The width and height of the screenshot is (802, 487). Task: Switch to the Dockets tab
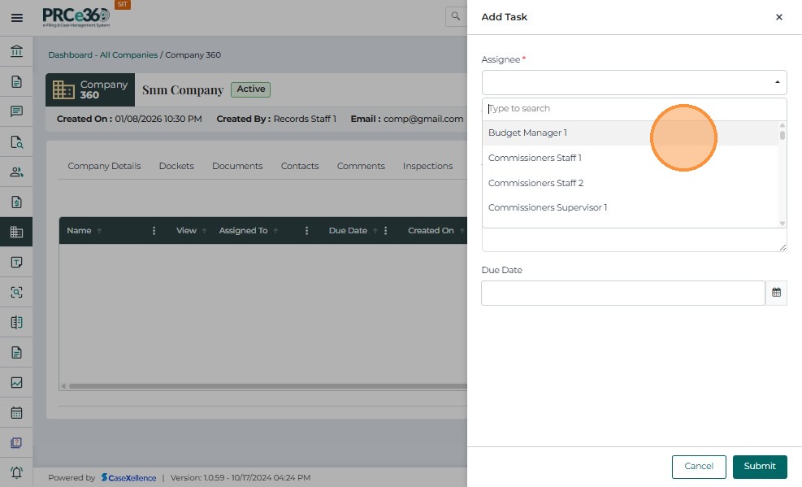click(176, 166)
